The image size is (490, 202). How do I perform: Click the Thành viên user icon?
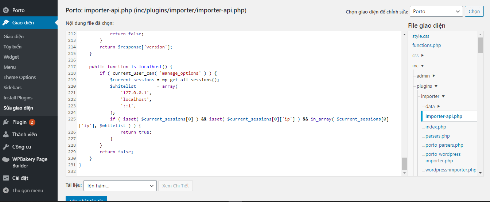[6, 134]
